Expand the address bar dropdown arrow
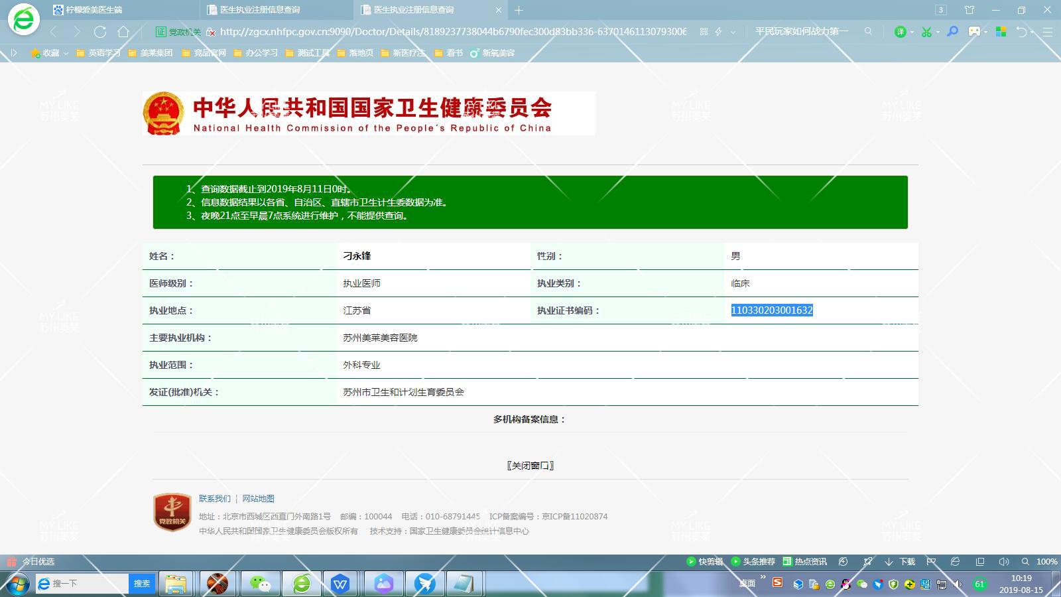Viewport: 1061px width, 597px height. coord(733,32)
